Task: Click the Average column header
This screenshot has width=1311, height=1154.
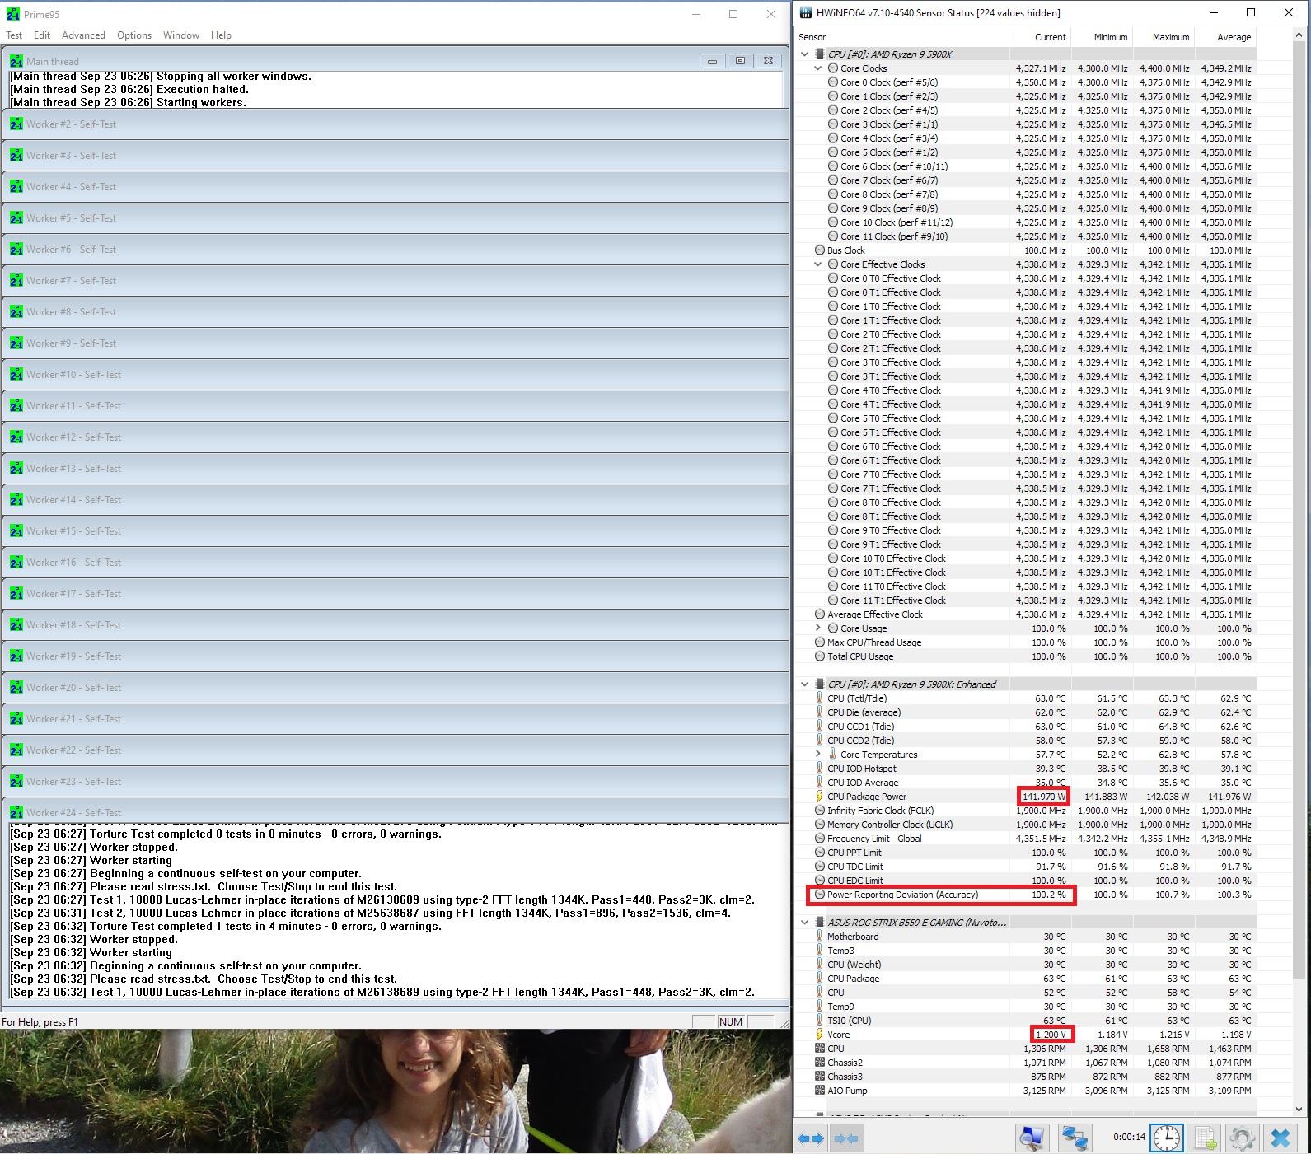Action: 1225,37
